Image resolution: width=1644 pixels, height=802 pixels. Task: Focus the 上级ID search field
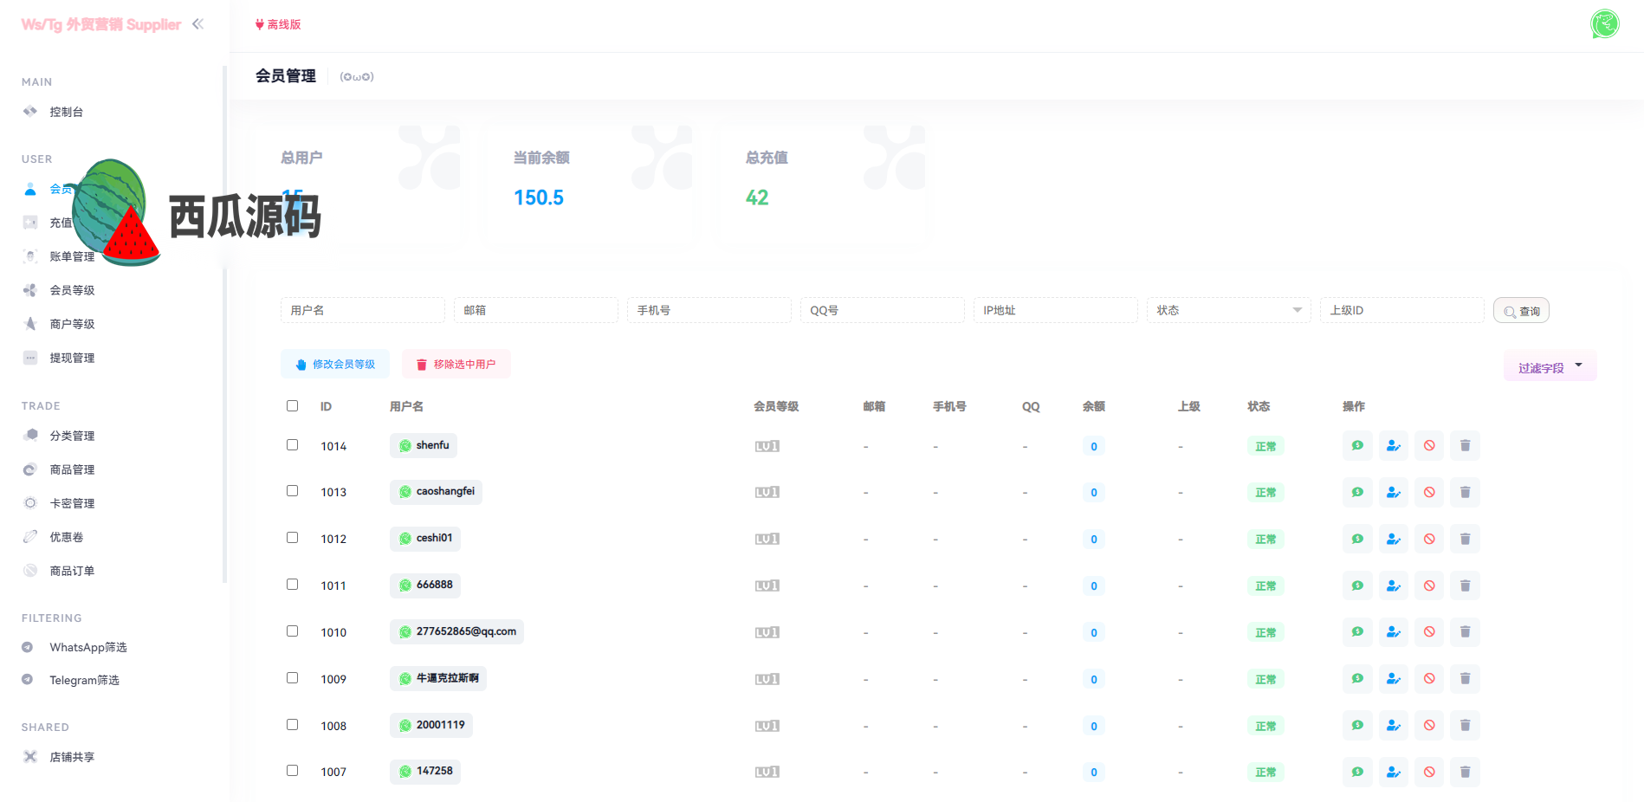(1402, 310)
